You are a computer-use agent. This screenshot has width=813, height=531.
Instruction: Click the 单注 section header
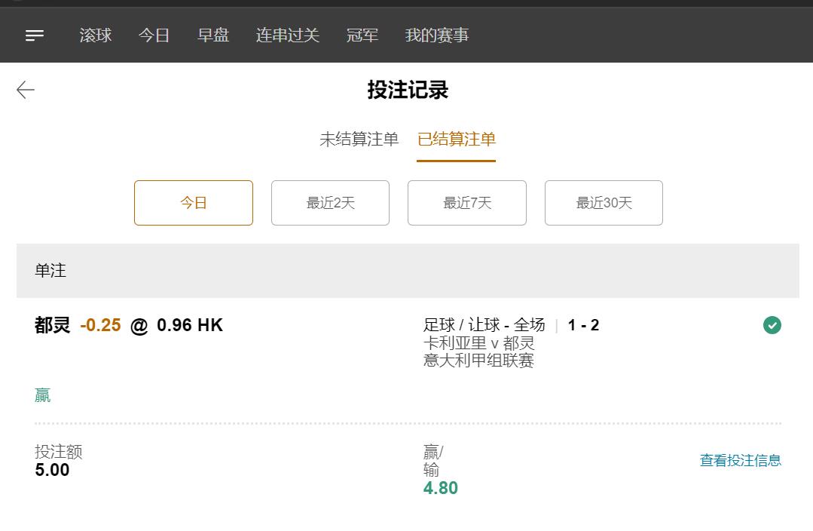point(50,271)
